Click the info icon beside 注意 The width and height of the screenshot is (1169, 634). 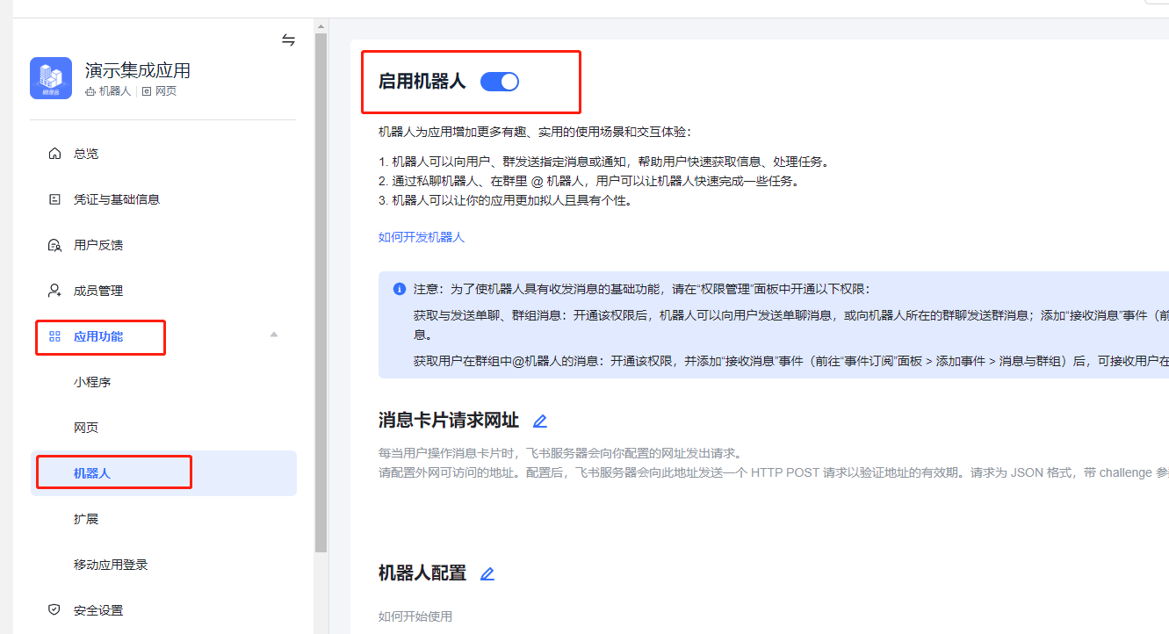tap(400, 289)
